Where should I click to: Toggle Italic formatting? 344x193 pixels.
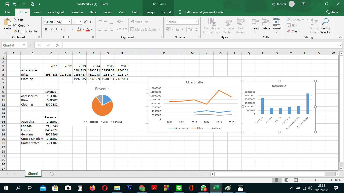(52, 29)
